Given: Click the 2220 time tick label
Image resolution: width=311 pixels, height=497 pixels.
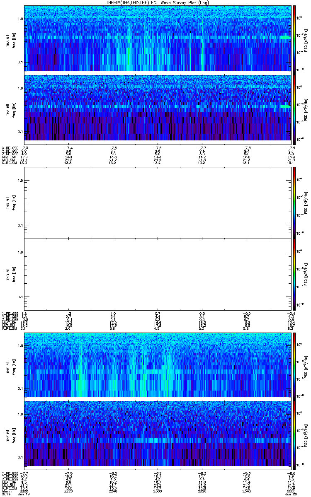Looking at the screenshot, I should 69,490.
